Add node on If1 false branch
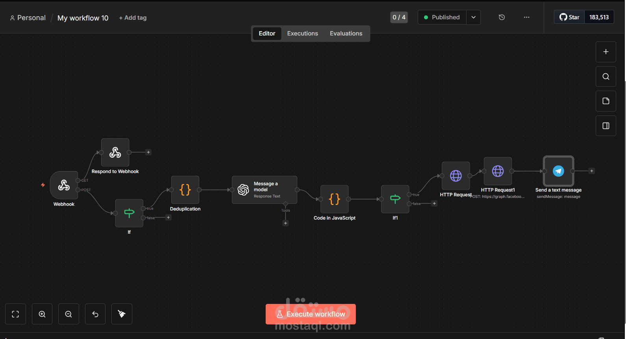This screenshot has width=626, height=339. 434,203
